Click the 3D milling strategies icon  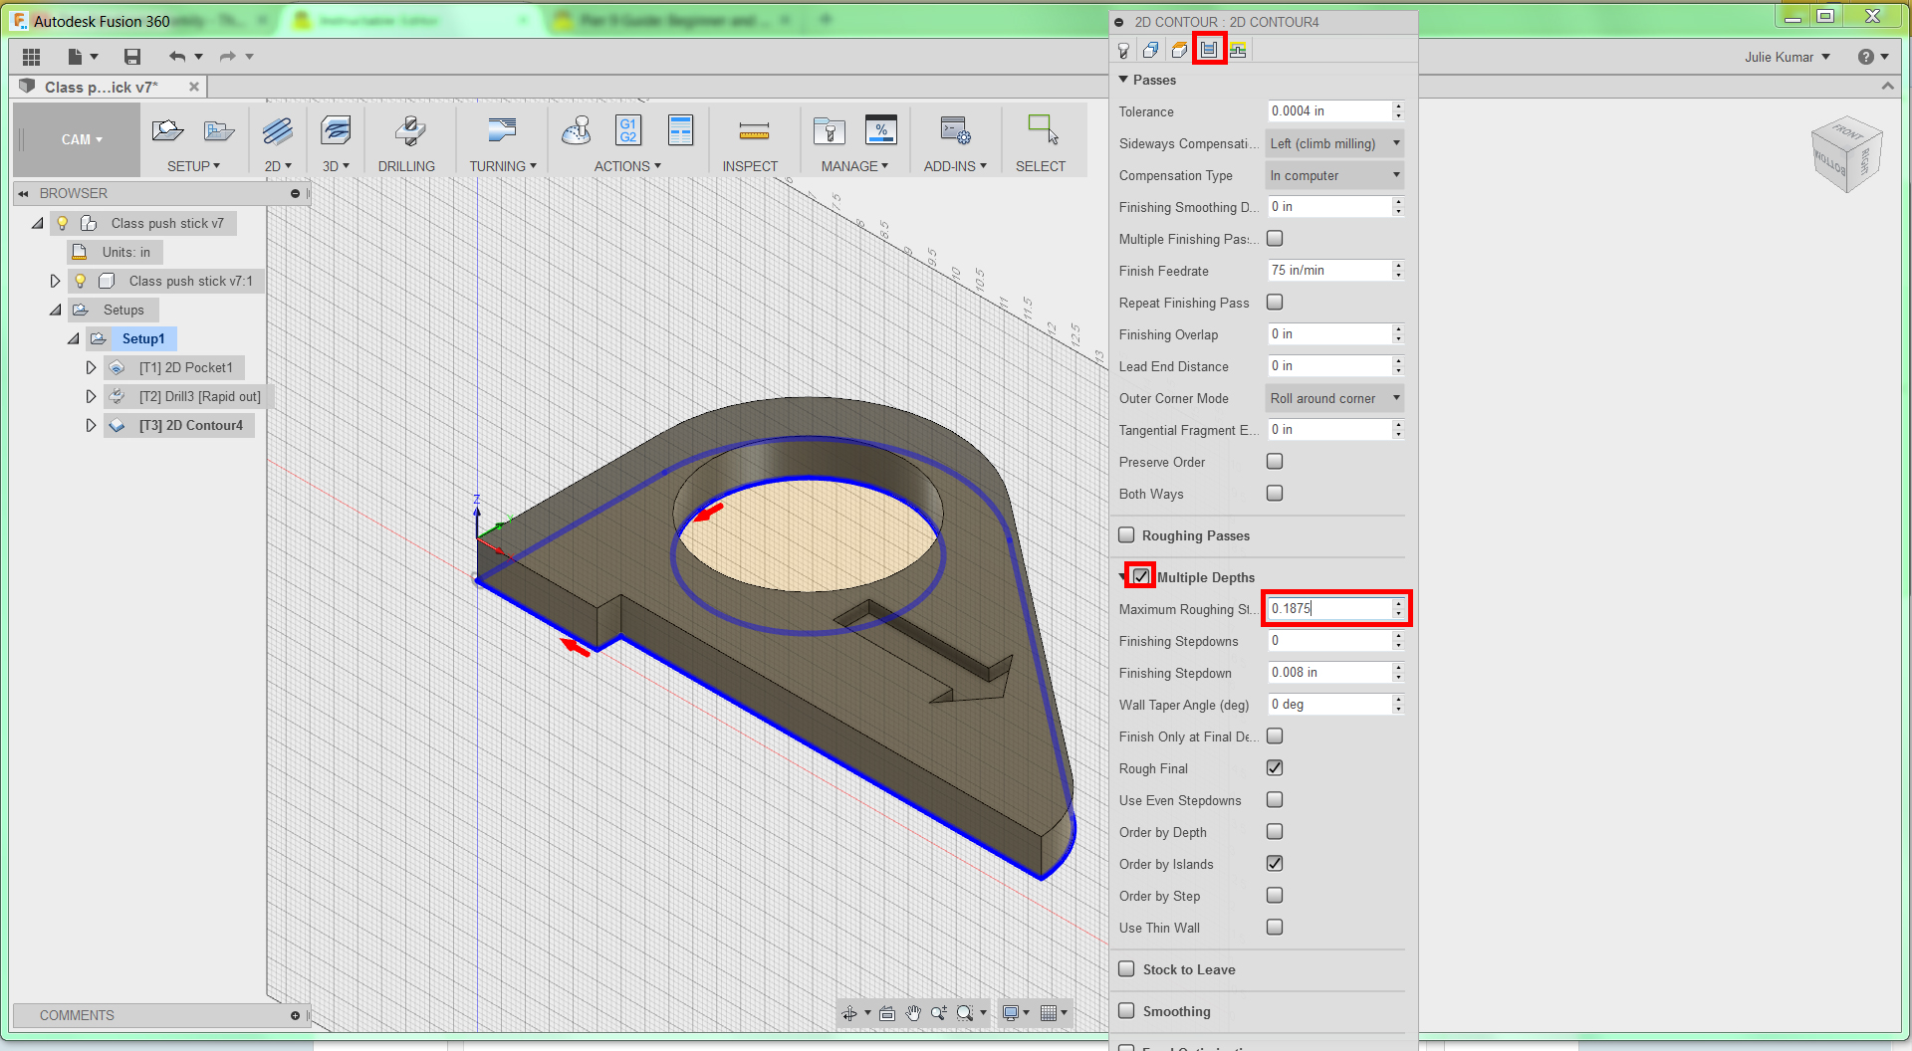coord(336,130)
